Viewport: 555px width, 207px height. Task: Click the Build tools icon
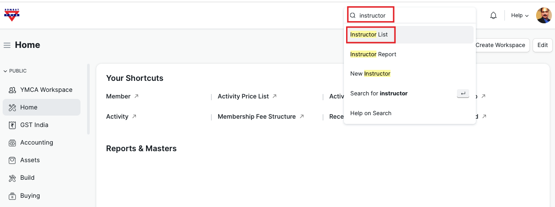coord(12,178)
